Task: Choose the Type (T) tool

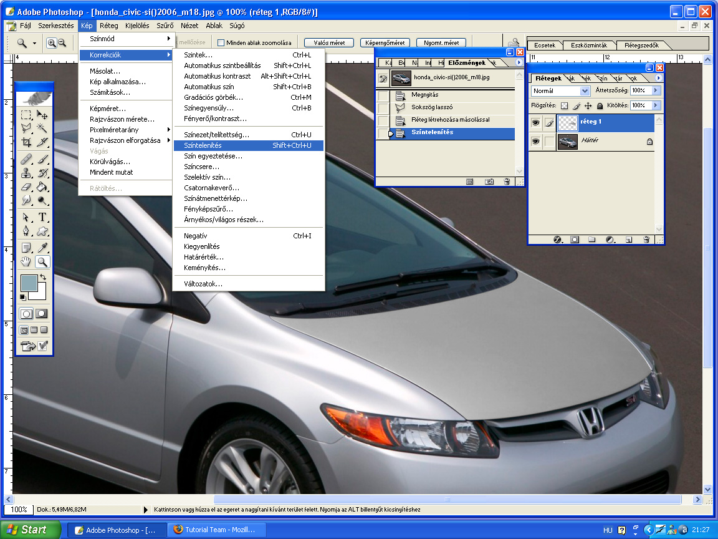Action: (42, 217)
